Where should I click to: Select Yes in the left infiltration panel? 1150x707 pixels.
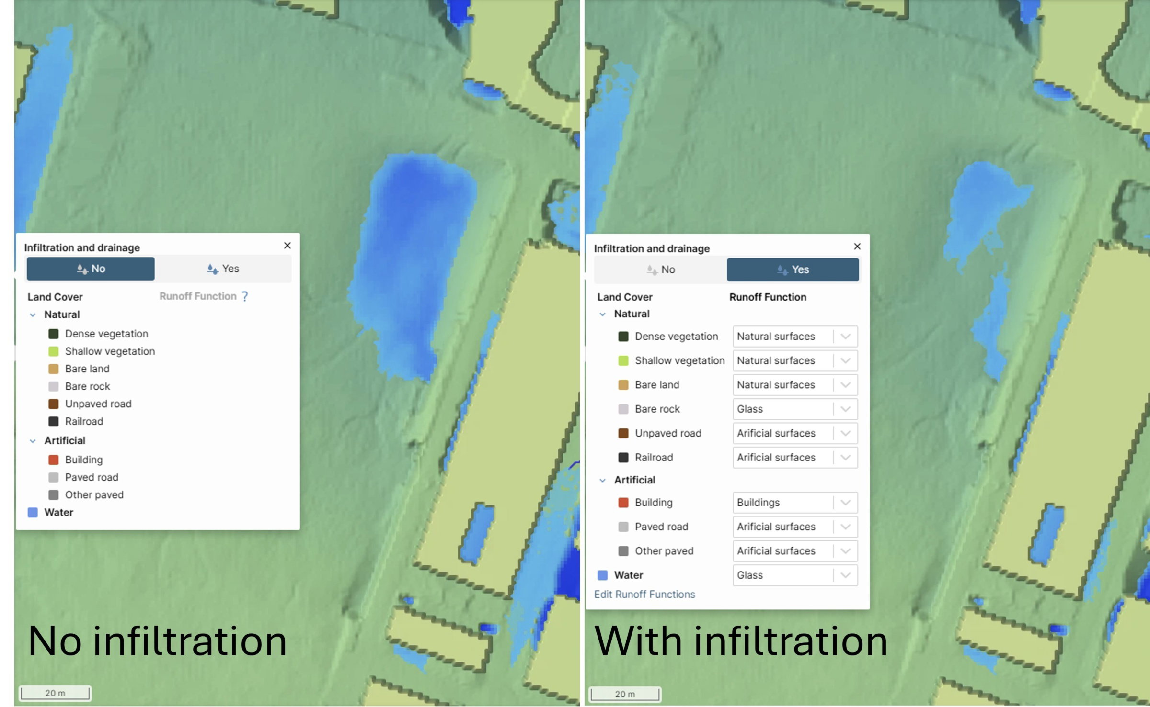tap(223, 269)
